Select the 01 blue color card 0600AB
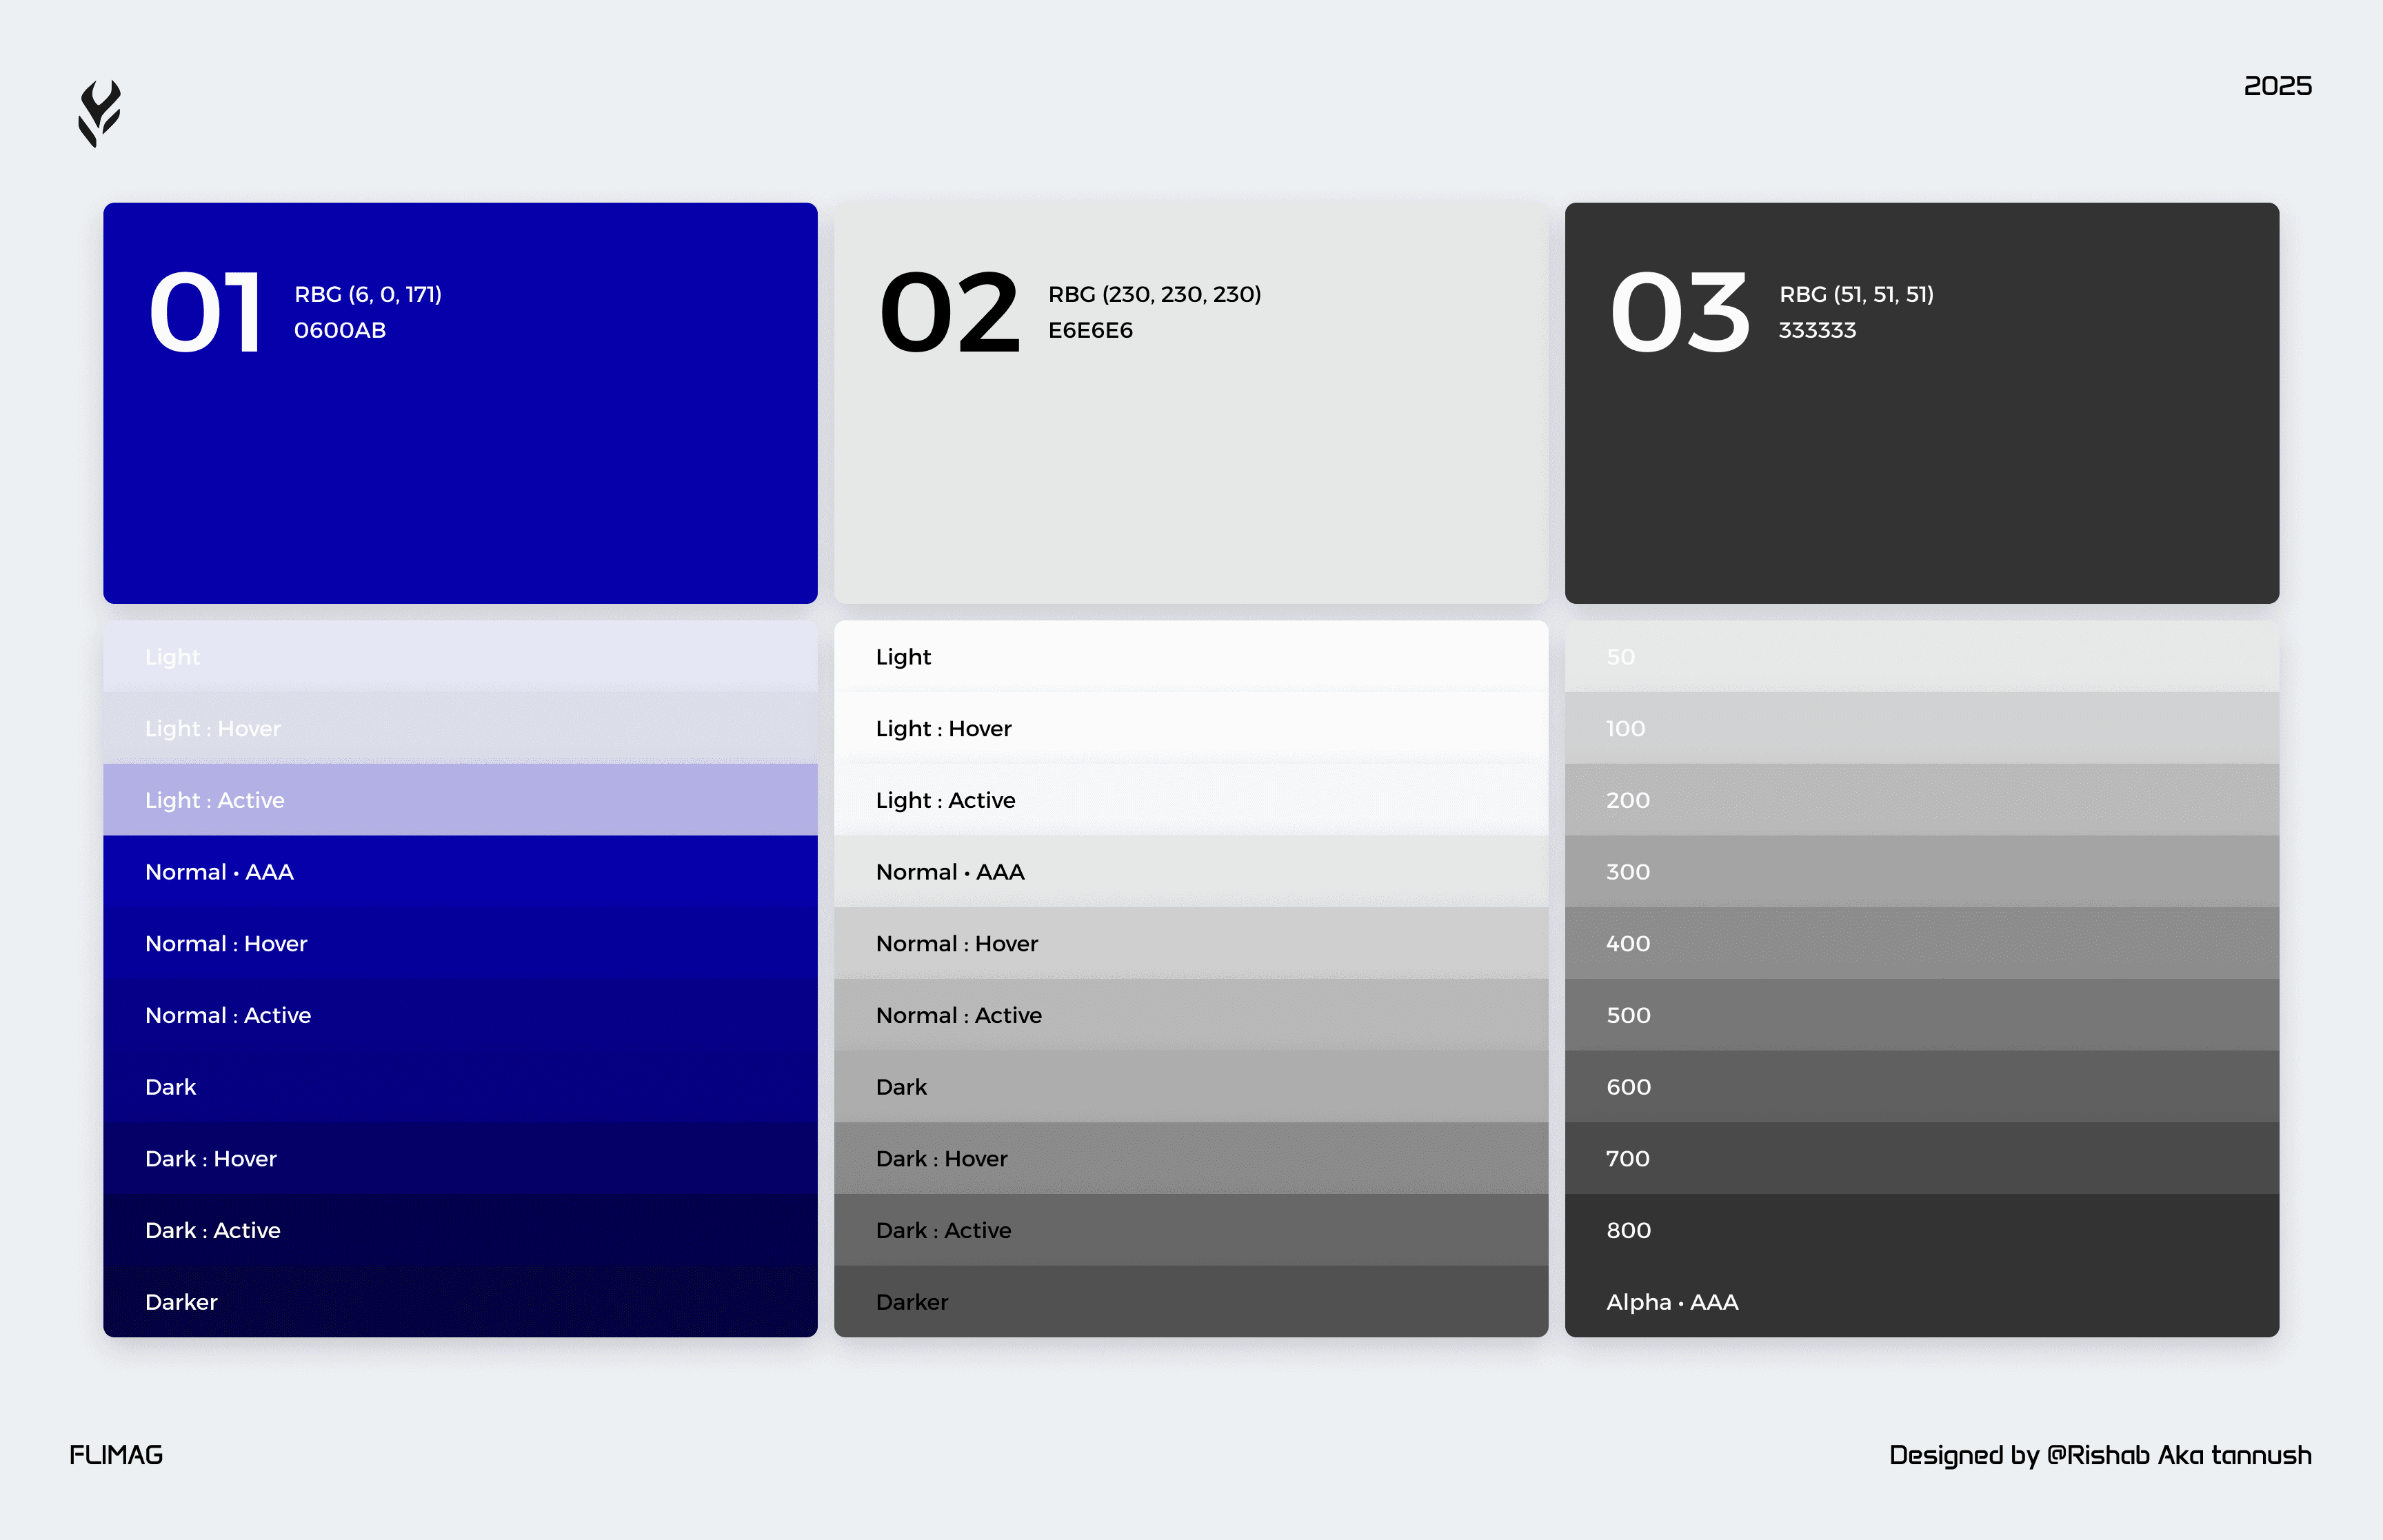This screenshot has height=1540, width=2383. [x=459, y=403]
